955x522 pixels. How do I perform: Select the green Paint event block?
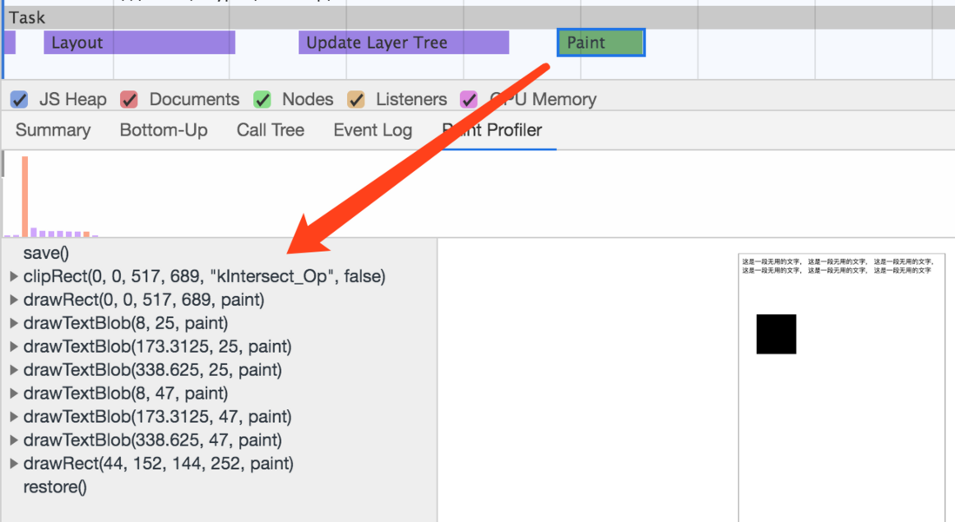click(x=601, y=43)
